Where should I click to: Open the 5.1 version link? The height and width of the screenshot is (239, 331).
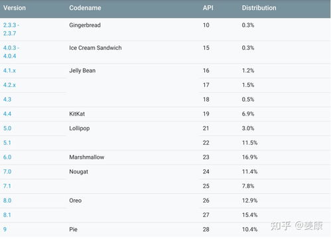[7, 143]
